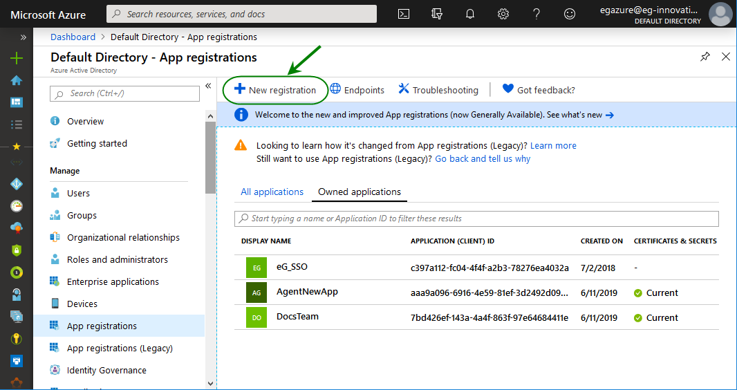The image size is (737, 390).
Task: Open the Notifications bell icon
Action: (x=470, y=14)
